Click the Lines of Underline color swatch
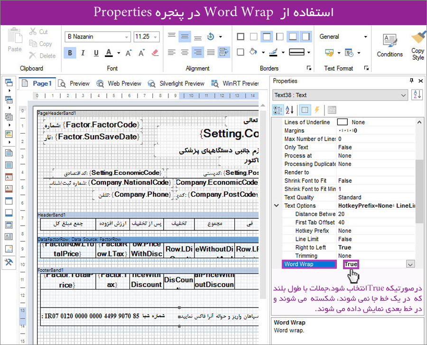 pos(342,122)
